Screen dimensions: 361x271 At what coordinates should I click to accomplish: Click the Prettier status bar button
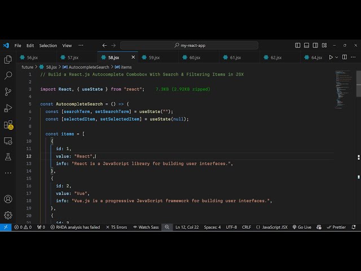pyautogui.click(x=336, y=227)
